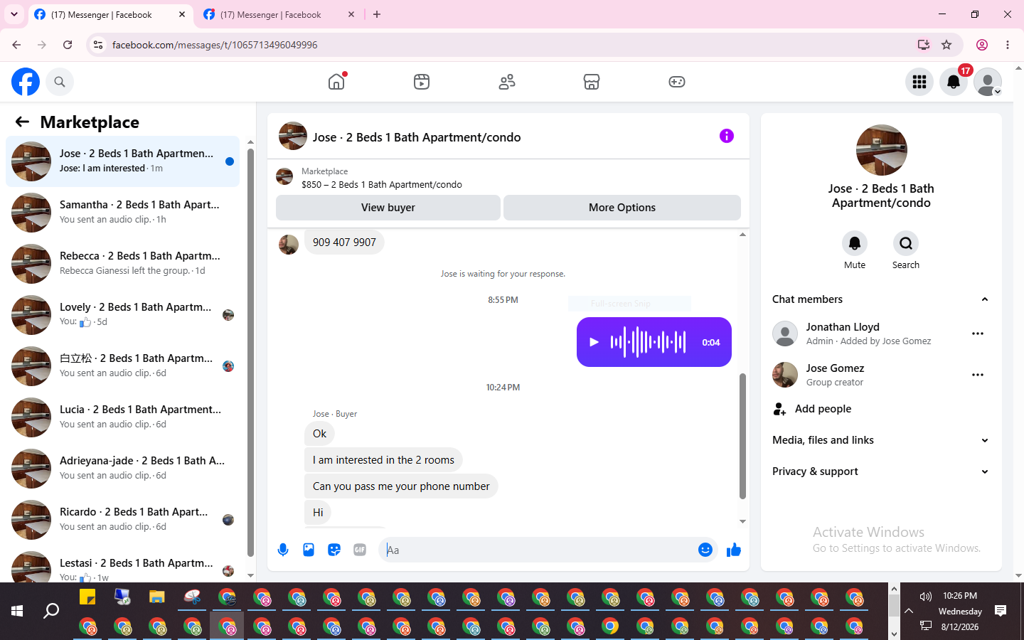Image resolution: width=1024 pixels, height=640 pixels.
Task: Open the tab search dropdown arrow
Action: tap(14, 14)
